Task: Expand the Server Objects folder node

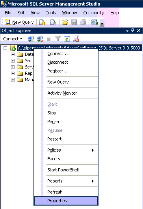Action: click(x=13, y=67)
